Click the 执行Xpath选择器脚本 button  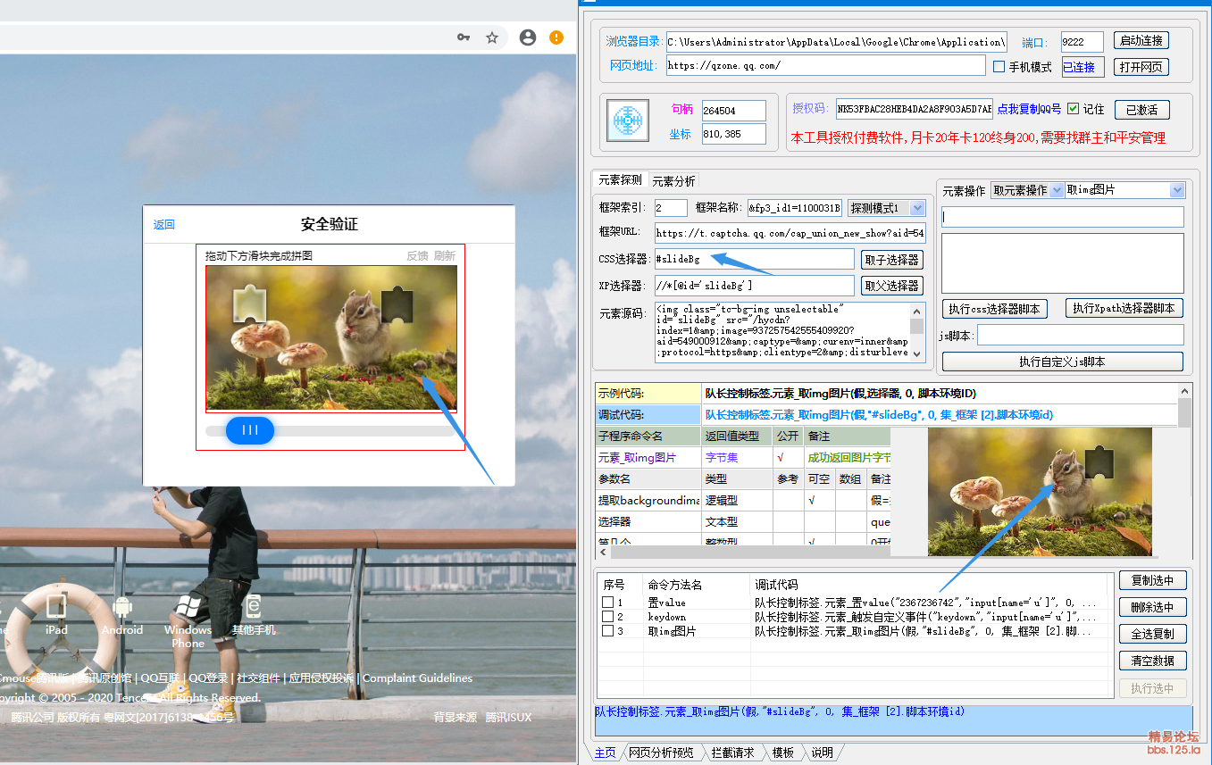pos(1124,308)
